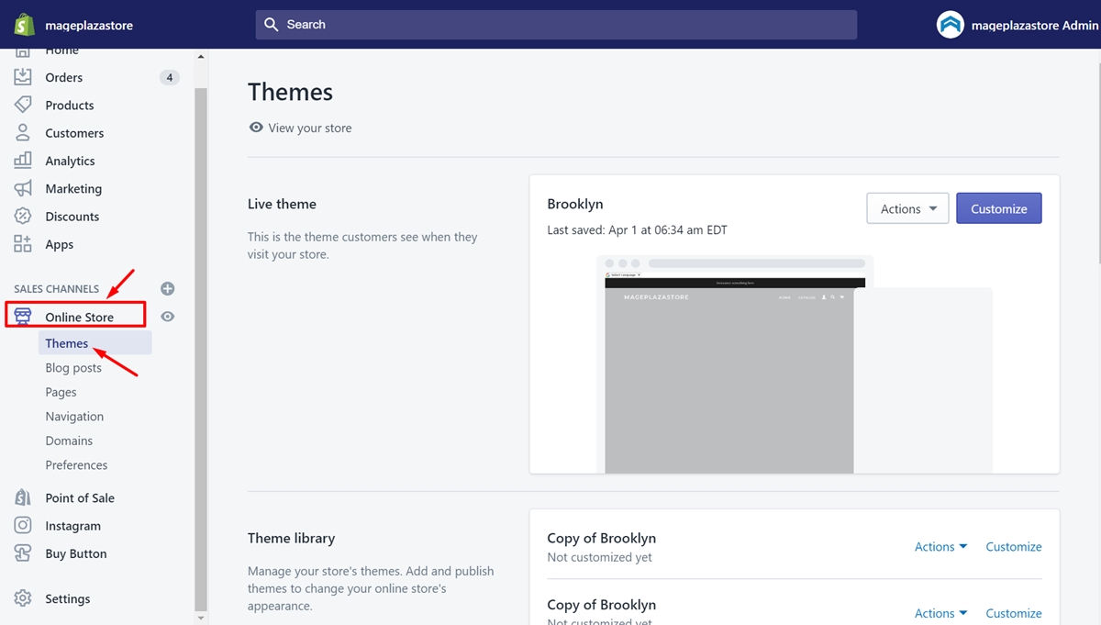Expand Actions for first Copy of Brooklyn
Image resolution: width=1101 pixels, height=625 pixels.
click(940, 546)
